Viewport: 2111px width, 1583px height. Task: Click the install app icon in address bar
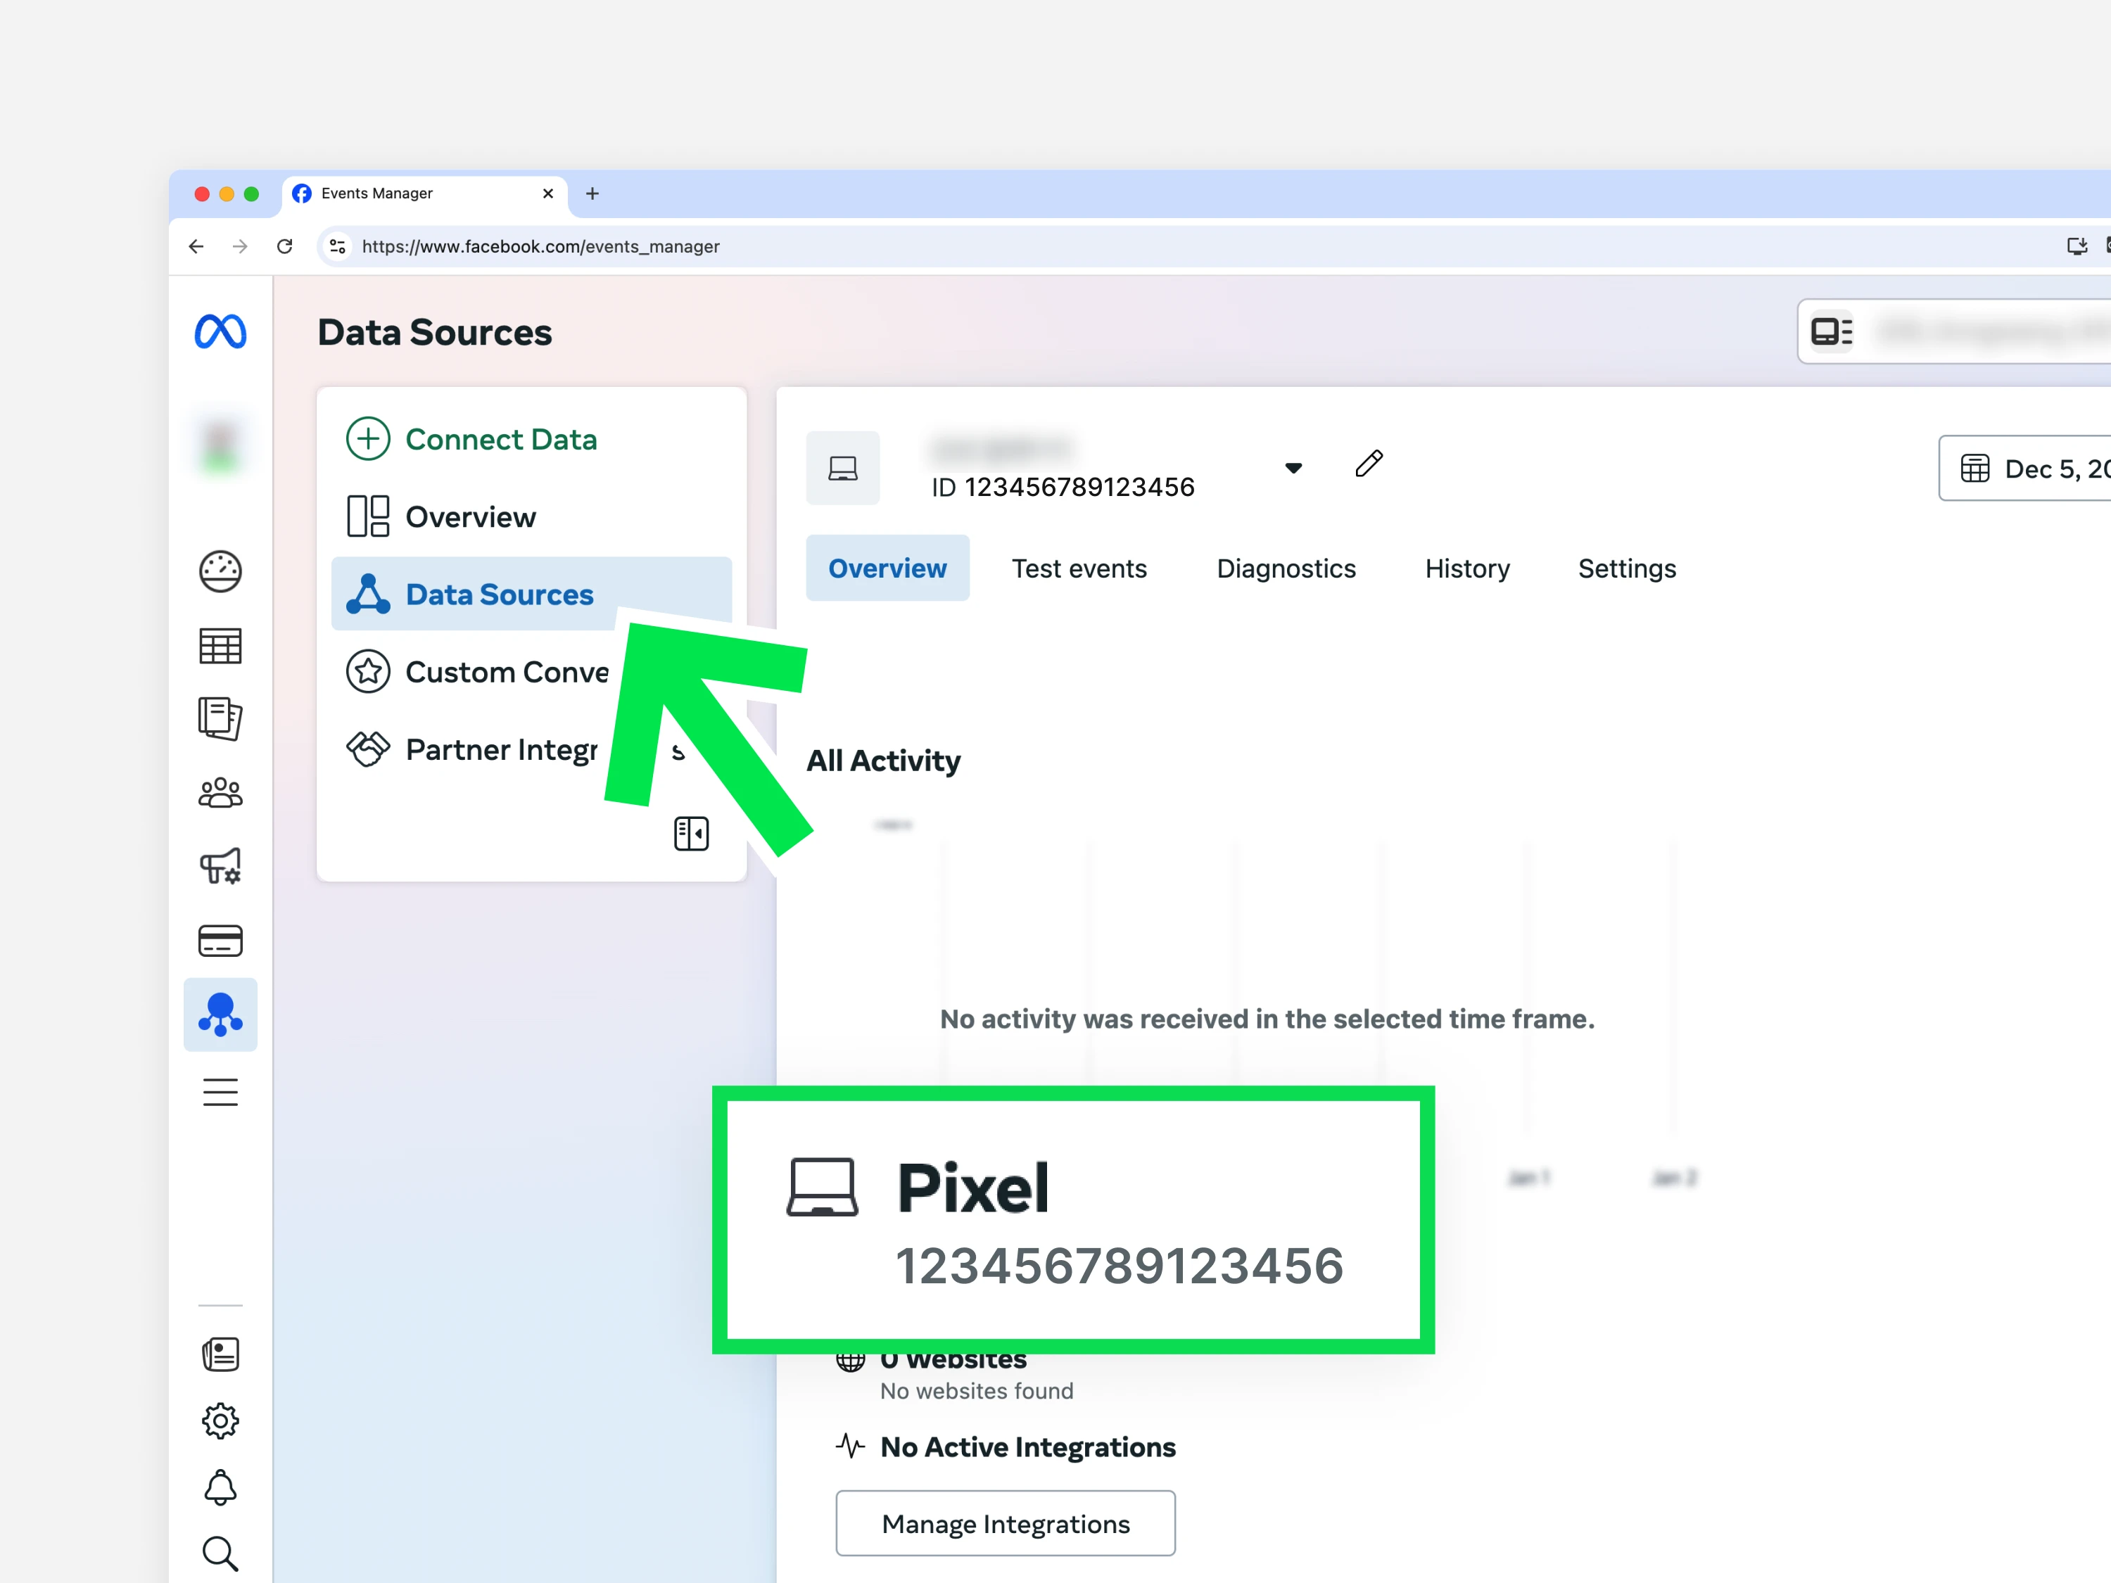pos(2077,246)
